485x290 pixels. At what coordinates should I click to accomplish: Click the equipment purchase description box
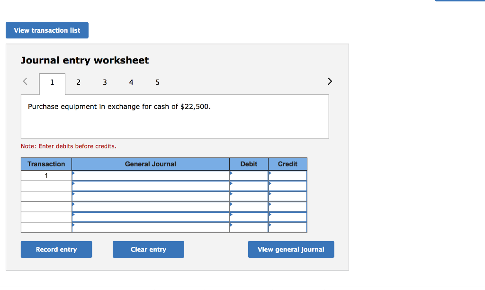175,116
